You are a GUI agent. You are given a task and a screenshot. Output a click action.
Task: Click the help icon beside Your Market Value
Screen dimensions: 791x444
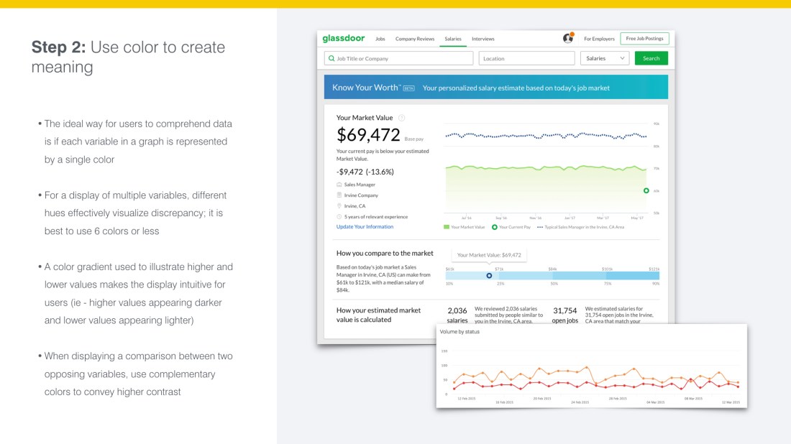402,118
